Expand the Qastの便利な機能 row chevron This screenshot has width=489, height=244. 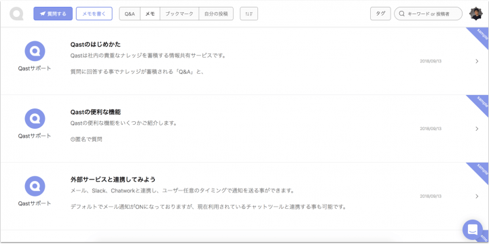[x=477, y=129]
